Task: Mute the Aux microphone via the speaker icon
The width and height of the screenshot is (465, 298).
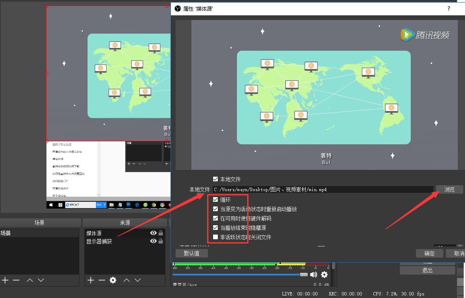Action: pyautogui.click(x=313, y=275)
